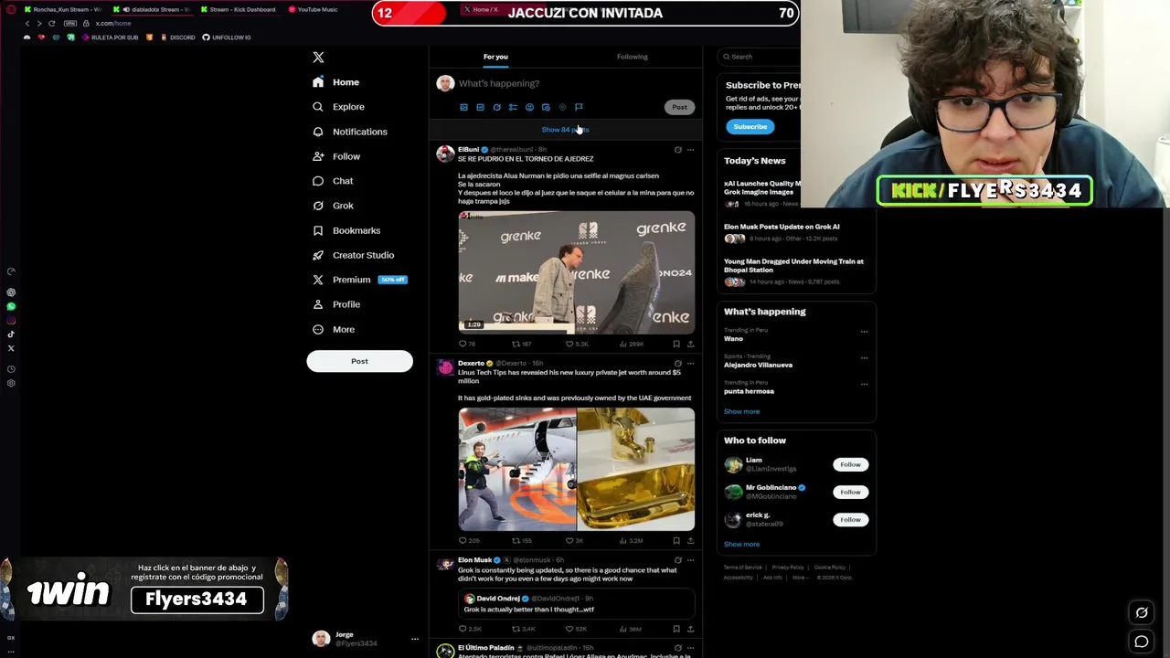Bookmark Elon Musk's post
Image resolution: width=1170 pixels, height=658 pixels.
pyautogui.click(x=676, y=629)
